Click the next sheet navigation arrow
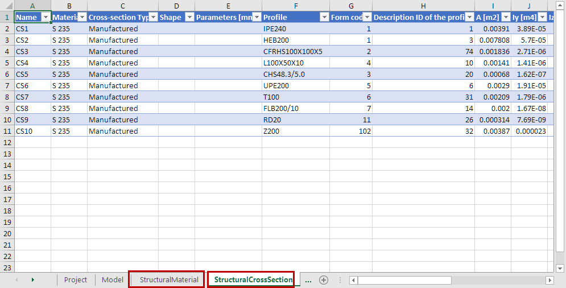The height and width of the screenshot is (288, 566). coord(32,279)
